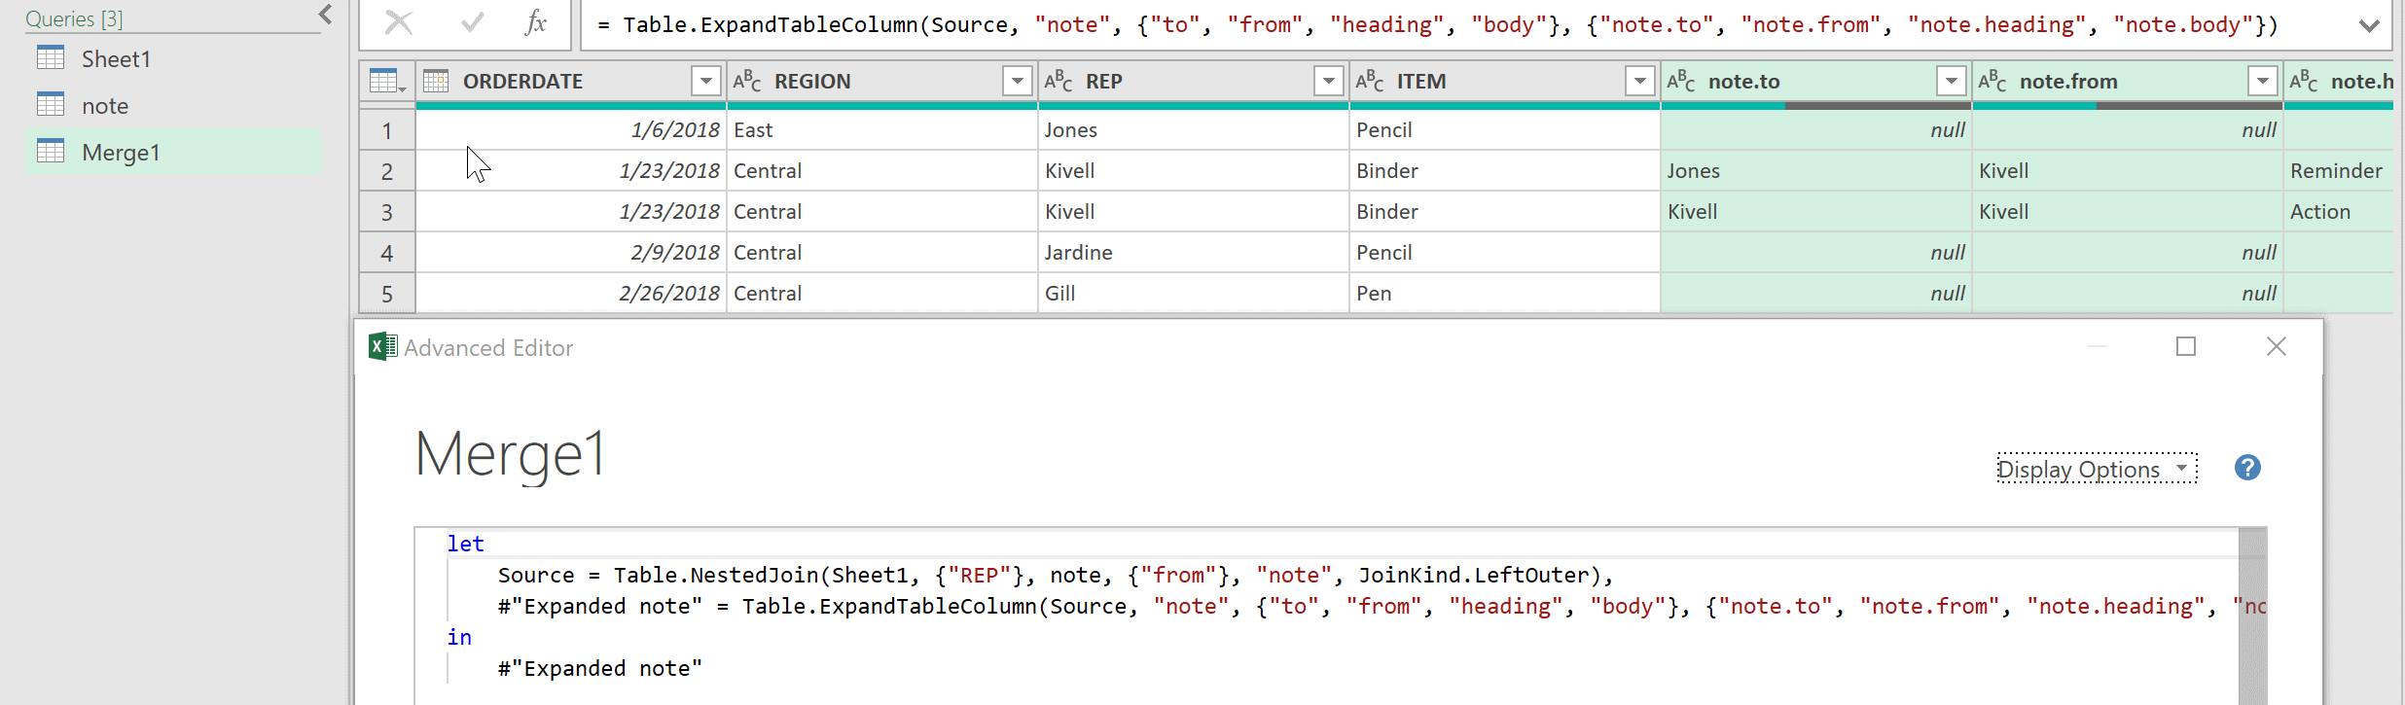Click inside the formula bar text
2405x705 pixels.
click(1438, 25)
